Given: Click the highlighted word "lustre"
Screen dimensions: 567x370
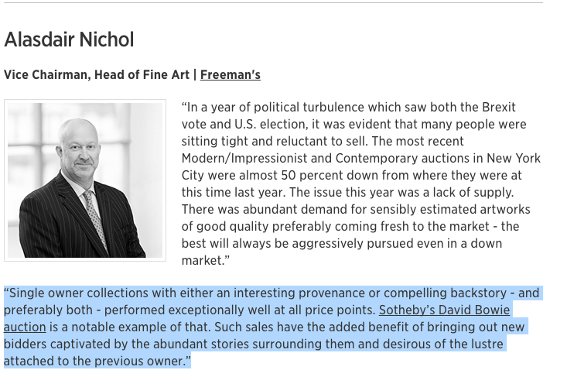Looking at the screenshot, I should tap(487, 344).
